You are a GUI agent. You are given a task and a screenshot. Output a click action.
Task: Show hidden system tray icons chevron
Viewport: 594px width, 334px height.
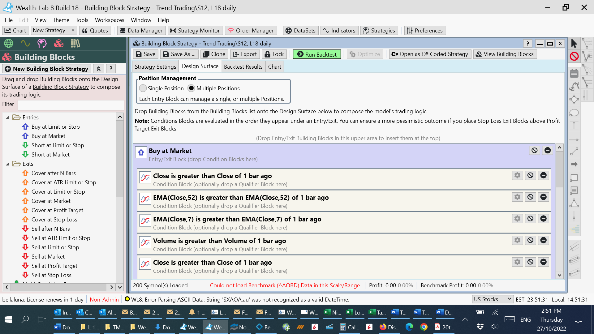(465, 319)
